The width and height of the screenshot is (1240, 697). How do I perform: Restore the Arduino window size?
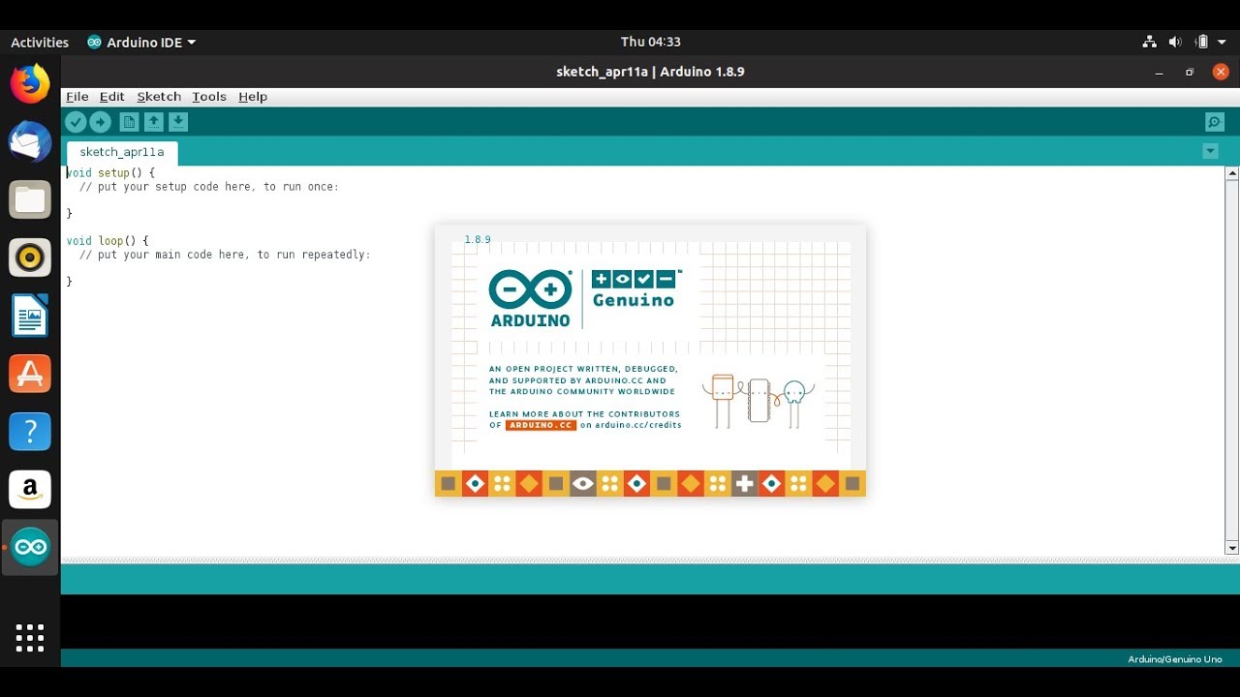1190,72
